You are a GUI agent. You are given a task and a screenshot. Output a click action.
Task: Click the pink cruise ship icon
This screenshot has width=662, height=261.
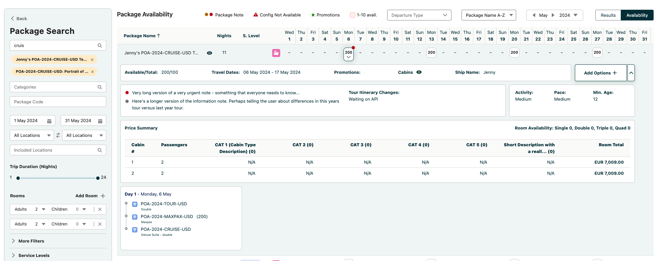(276, 53)
